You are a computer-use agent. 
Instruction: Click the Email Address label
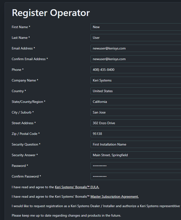[x=23, y=48]
